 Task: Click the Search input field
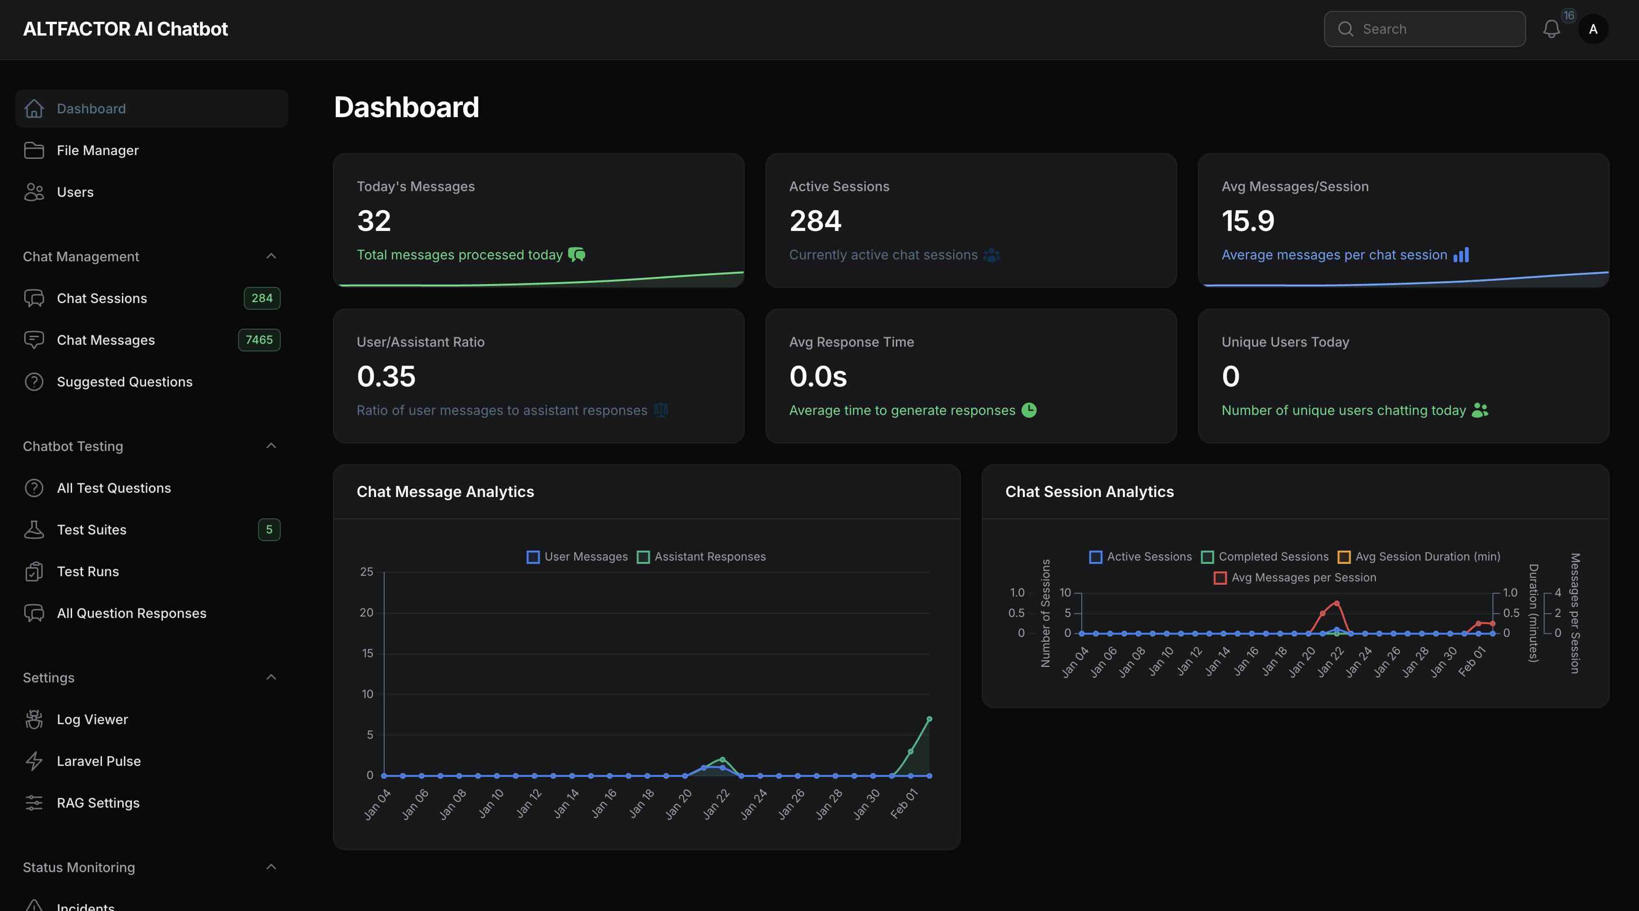point(1424,28)
